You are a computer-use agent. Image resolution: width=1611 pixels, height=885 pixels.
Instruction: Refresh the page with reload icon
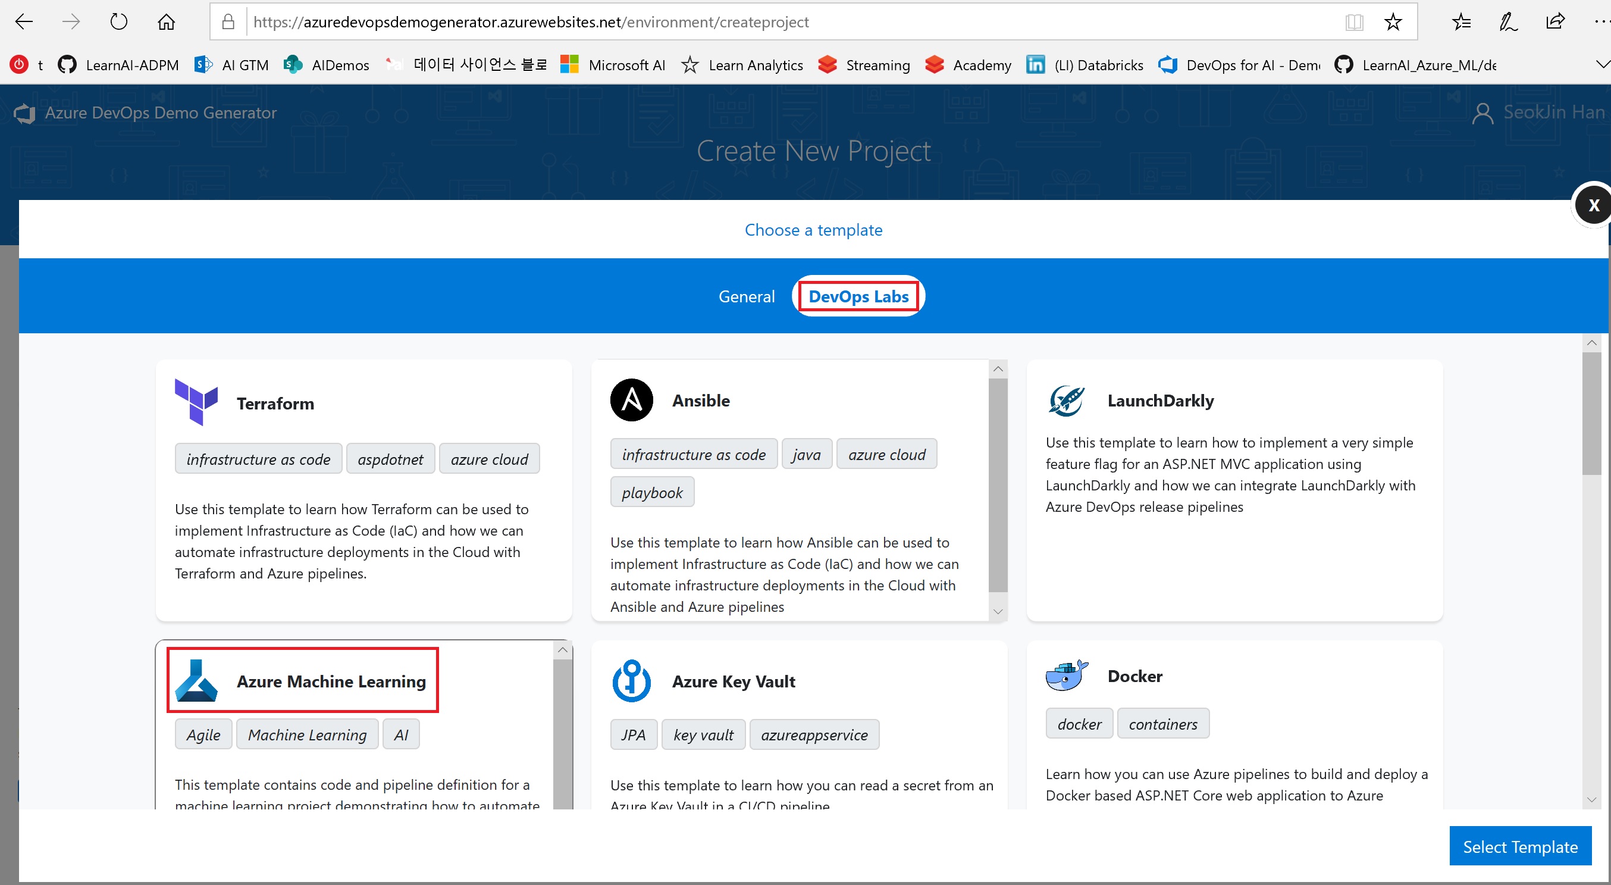[119, 23]
